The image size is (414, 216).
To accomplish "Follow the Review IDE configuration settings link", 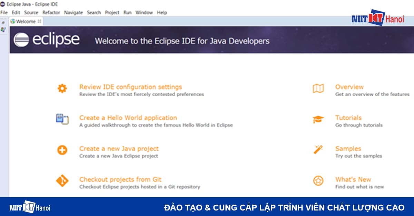I will tap(130, 87).
